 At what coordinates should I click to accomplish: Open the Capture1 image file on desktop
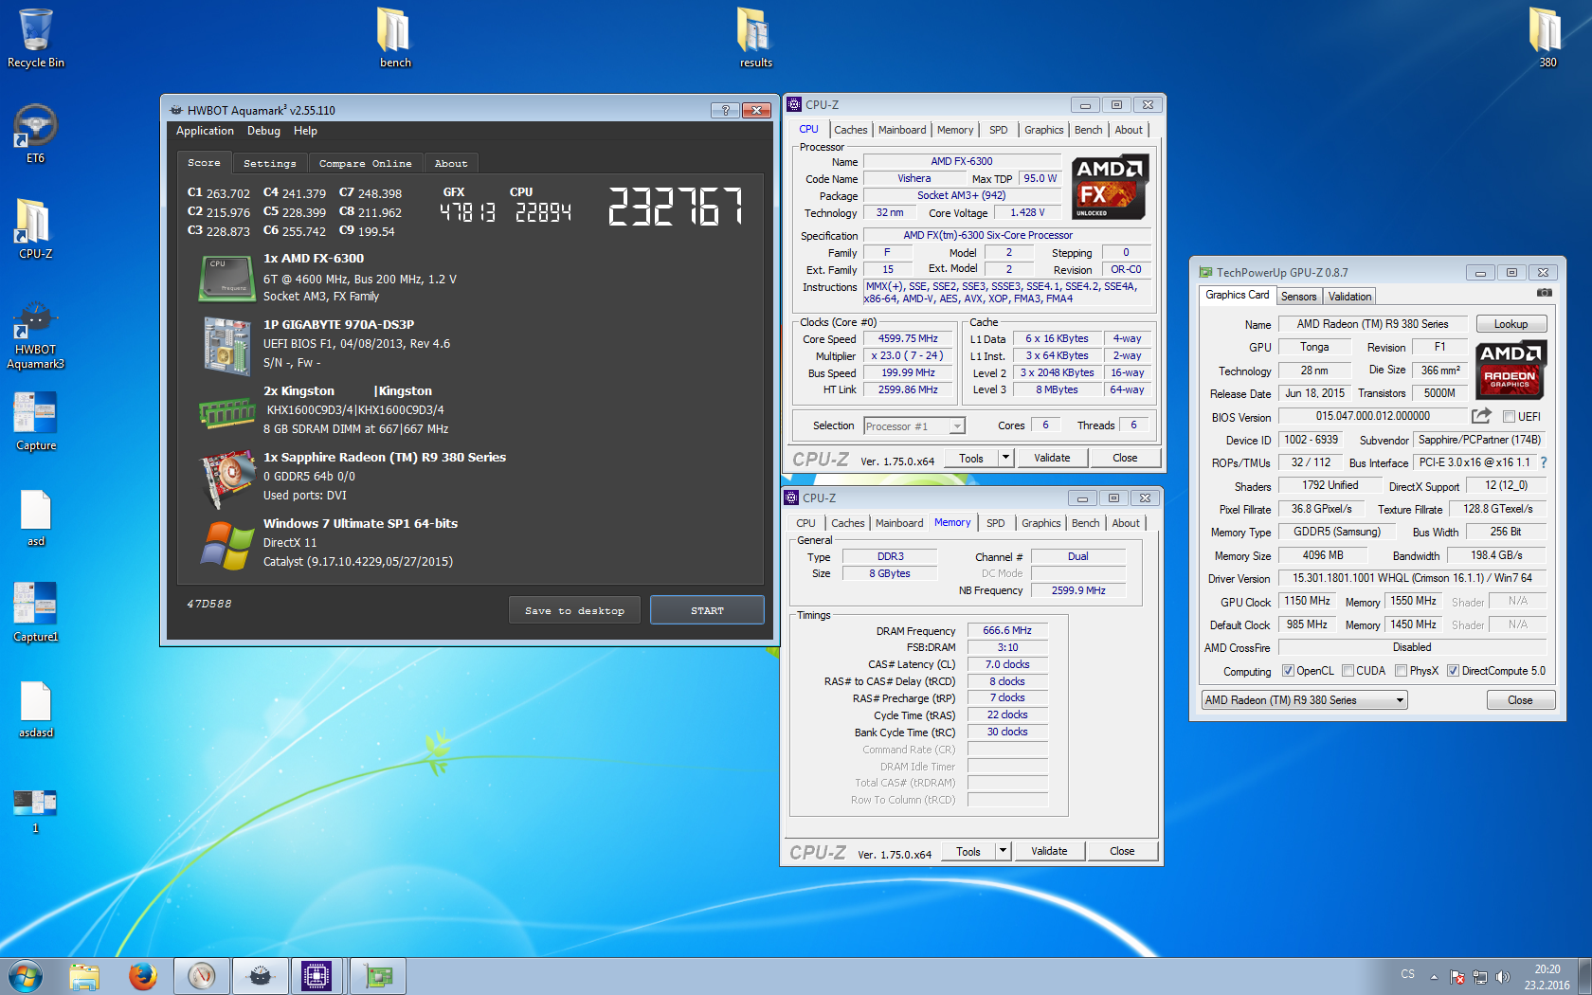click(x=36, y=613)
